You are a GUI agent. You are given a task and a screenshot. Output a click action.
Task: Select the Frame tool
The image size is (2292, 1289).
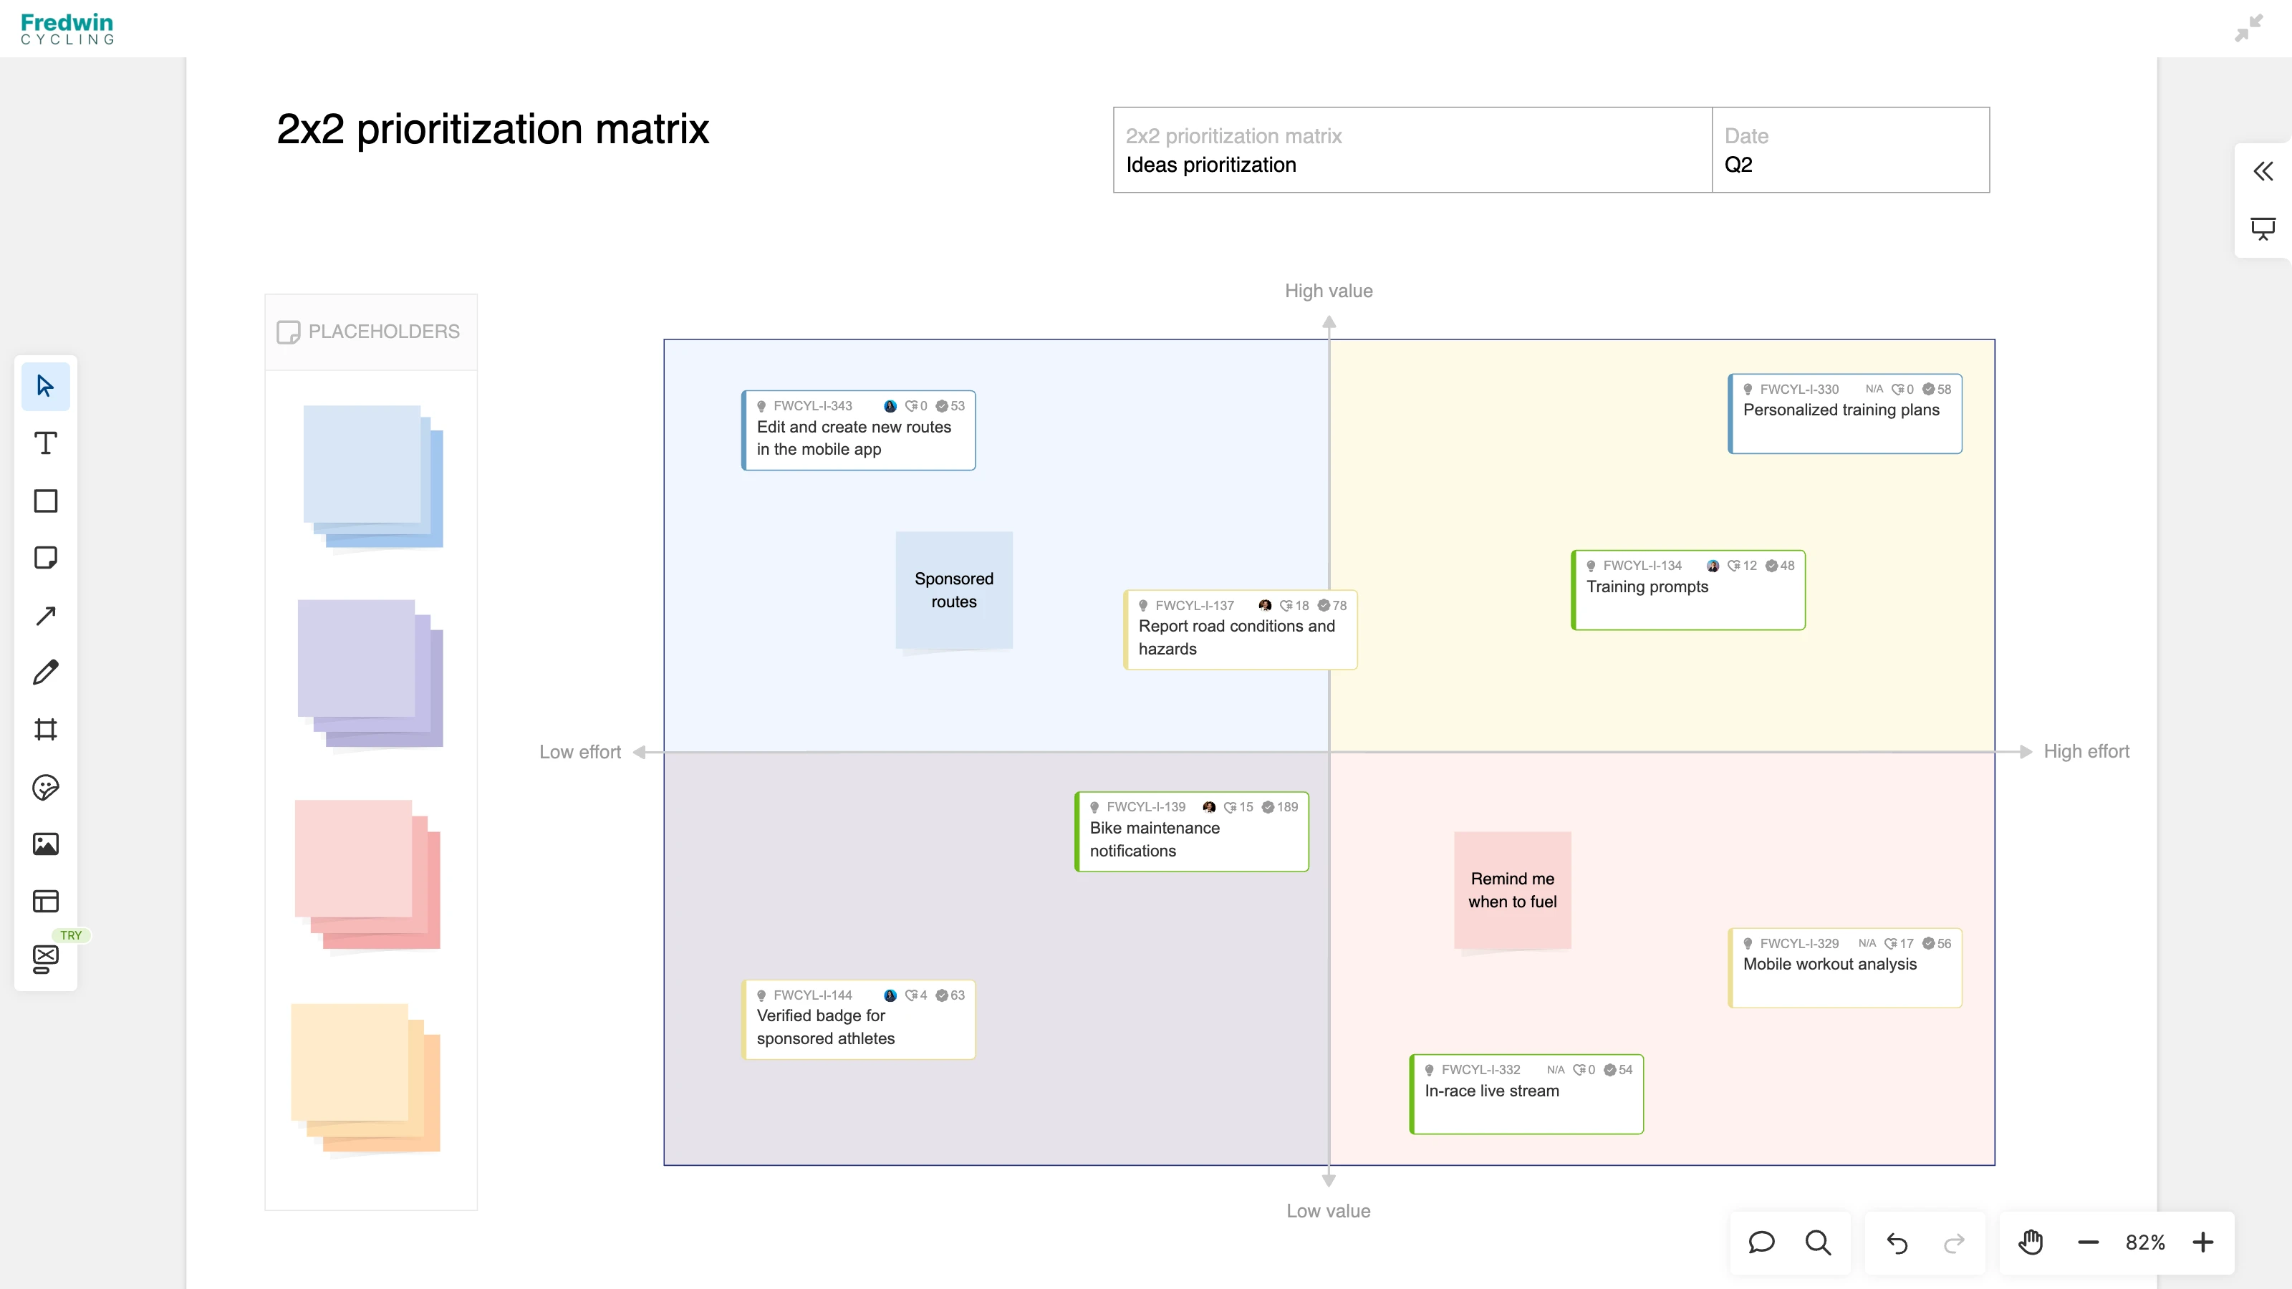pos(45,730)
